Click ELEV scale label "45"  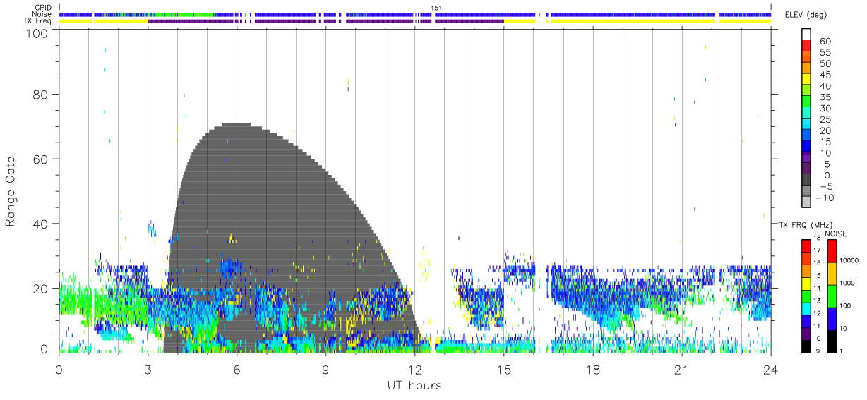click(x=825, y=75)
